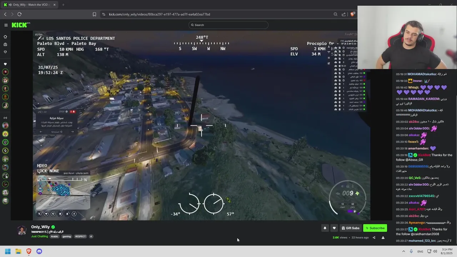Expand the recommended channels arrows icon

[x=5, y=118]
